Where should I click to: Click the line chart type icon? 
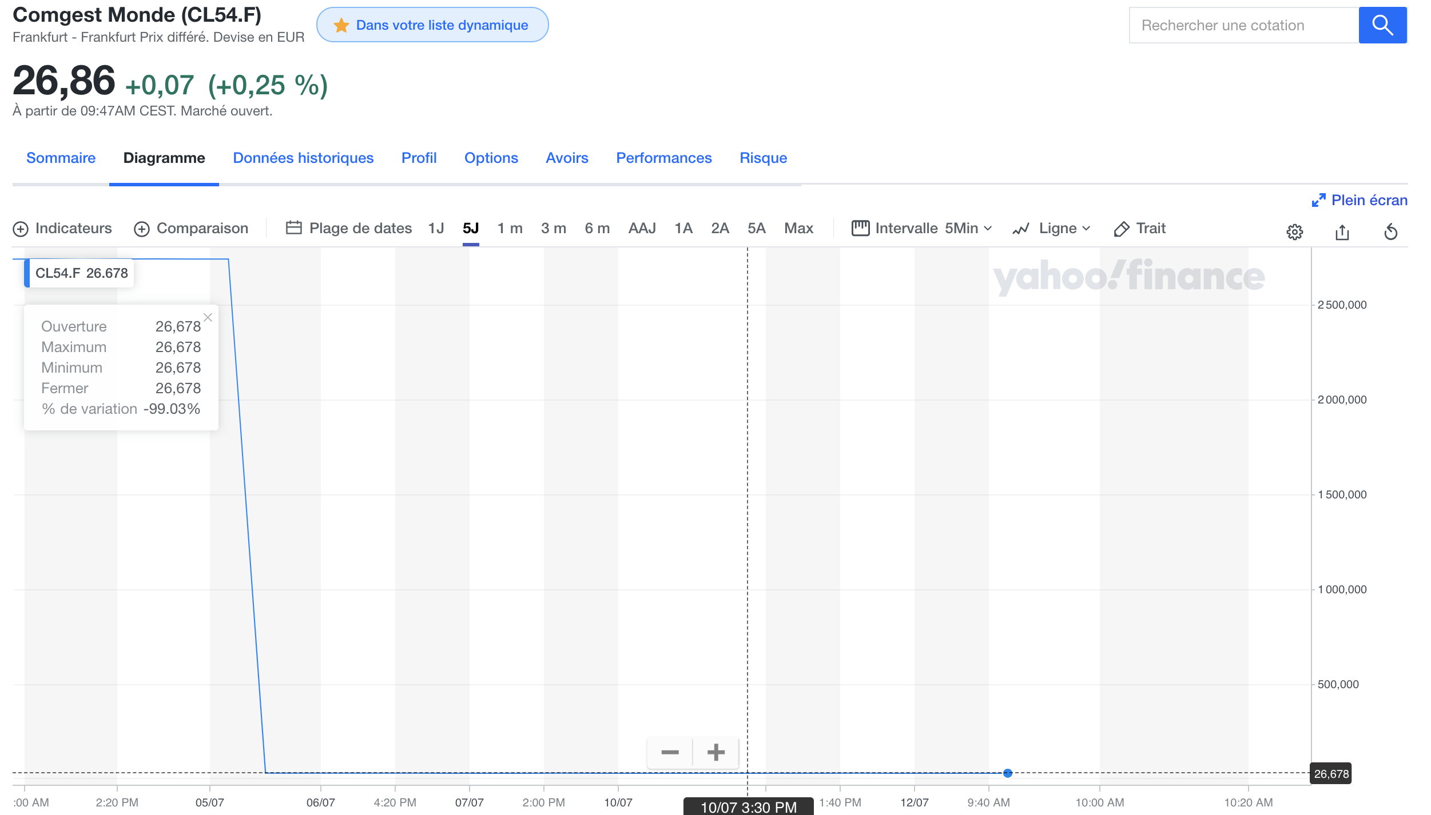click(x=1021, y=229)
